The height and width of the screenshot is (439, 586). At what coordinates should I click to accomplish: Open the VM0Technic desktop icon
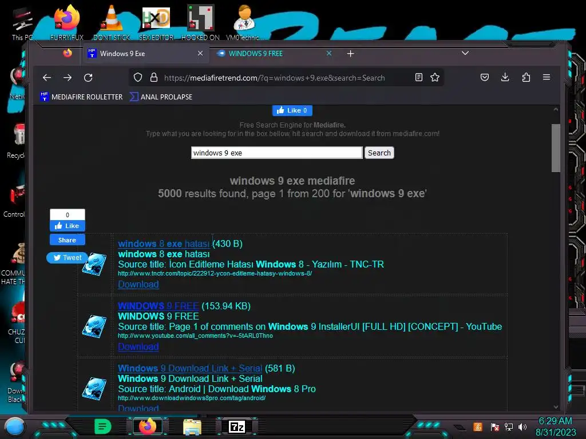pyautogui.click(x=244, y=22)
